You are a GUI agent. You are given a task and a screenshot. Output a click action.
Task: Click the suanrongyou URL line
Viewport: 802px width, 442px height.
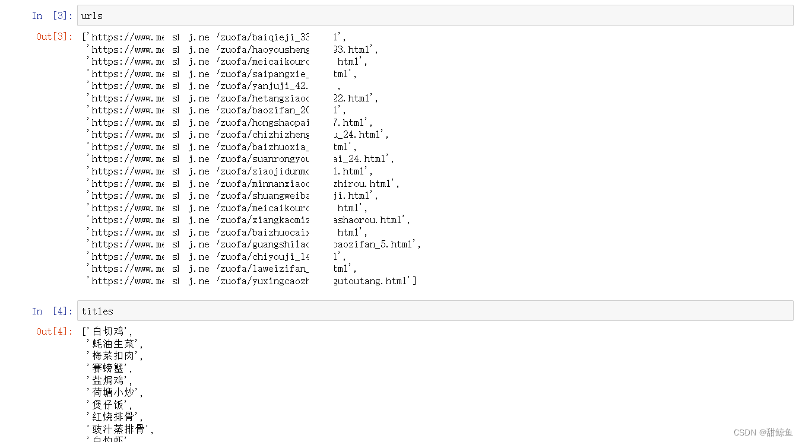(240, 159)
